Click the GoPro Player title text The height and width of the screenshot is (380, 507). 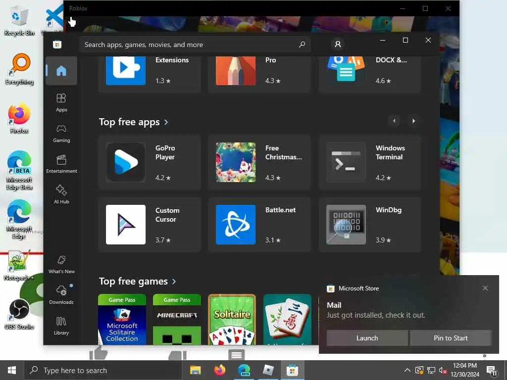pos(165,152)
